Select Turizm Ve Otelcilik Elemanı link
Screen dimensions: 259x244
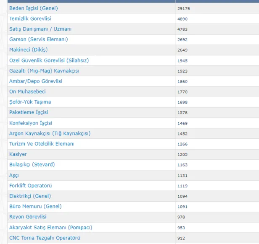click(42, 144)
